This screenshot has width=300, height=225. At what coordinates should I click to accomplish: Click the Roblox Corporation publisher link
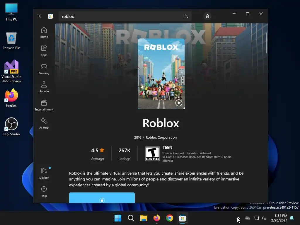[x=161, y=137]
